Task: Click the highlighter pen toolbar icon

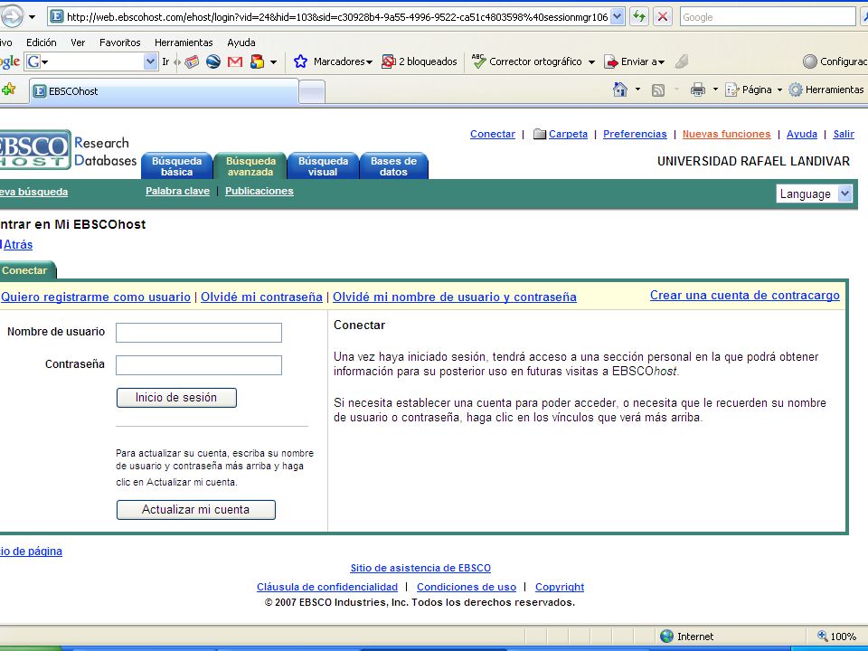Action: click(x=682, y=61)
